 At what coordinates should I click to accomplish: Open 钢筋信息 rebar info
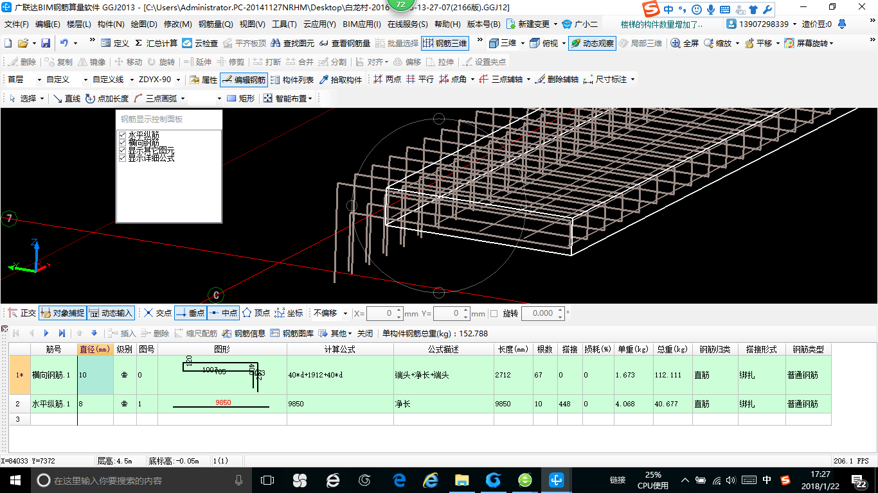(x=244, y=333)
